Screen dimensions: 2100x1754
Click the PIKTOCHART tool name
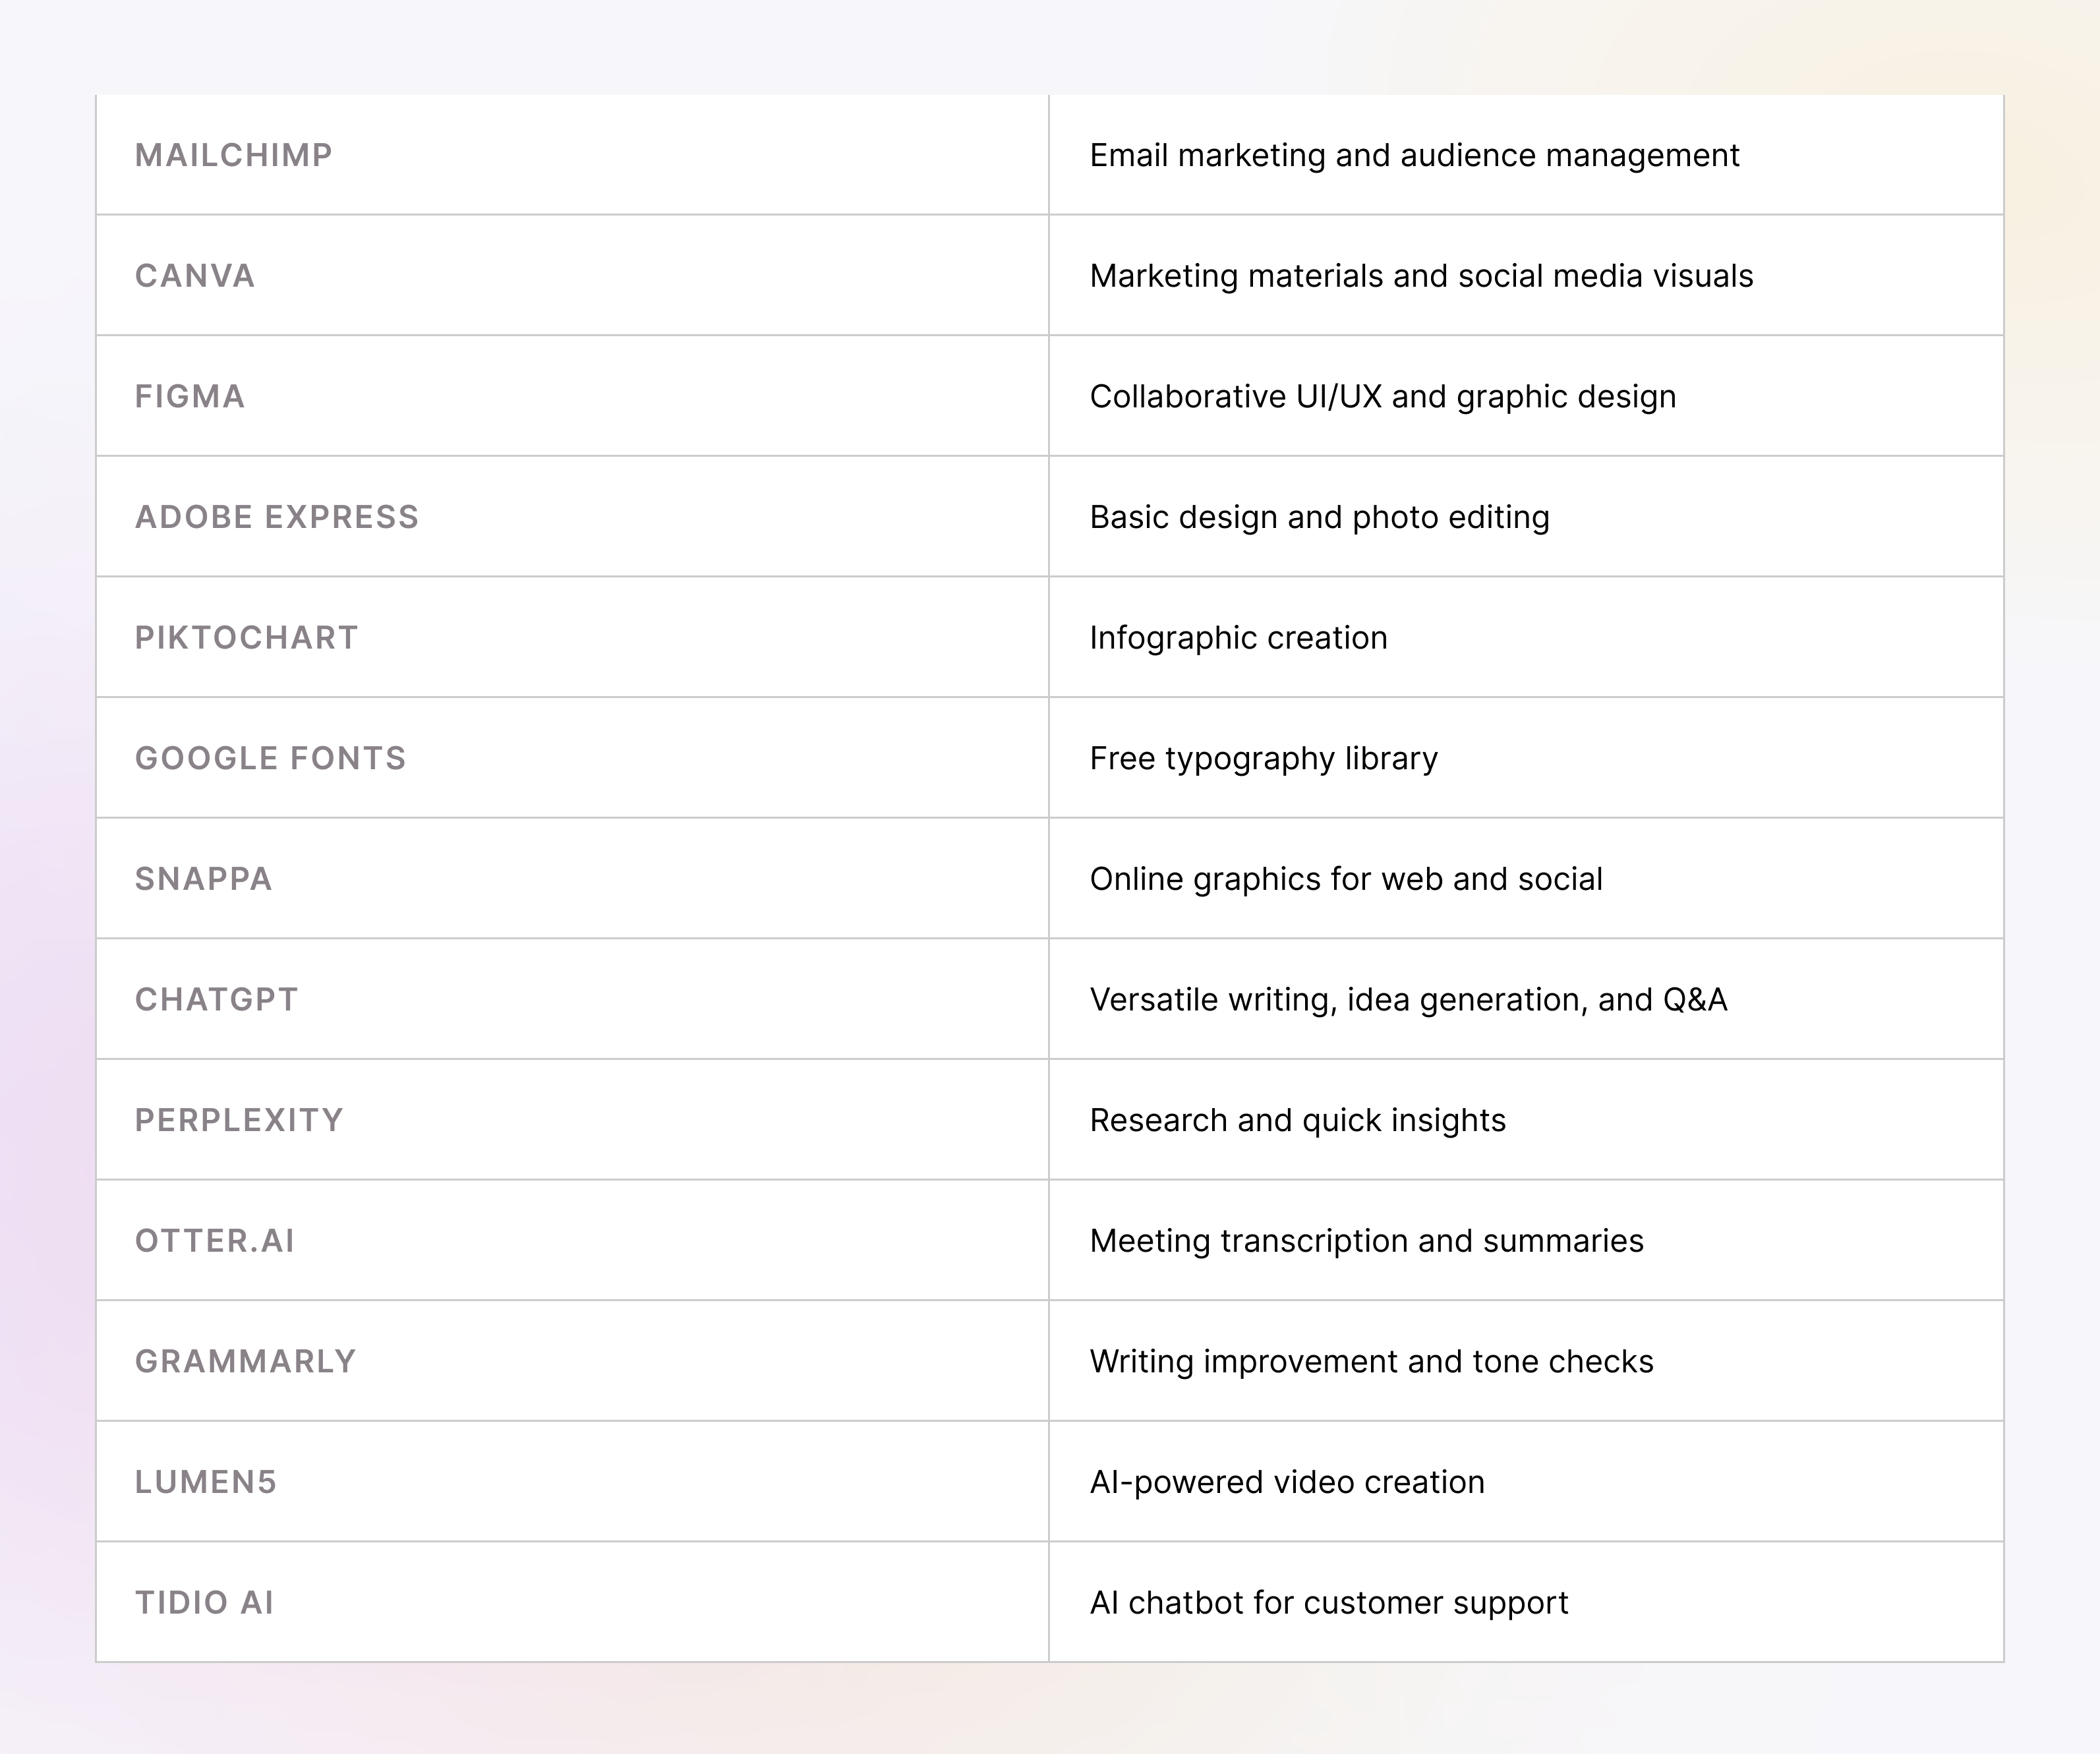click(246, 638)
